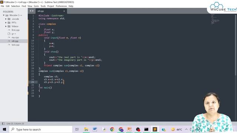
Task: Open the 44°C weather widget
Action: pos(176,129)
